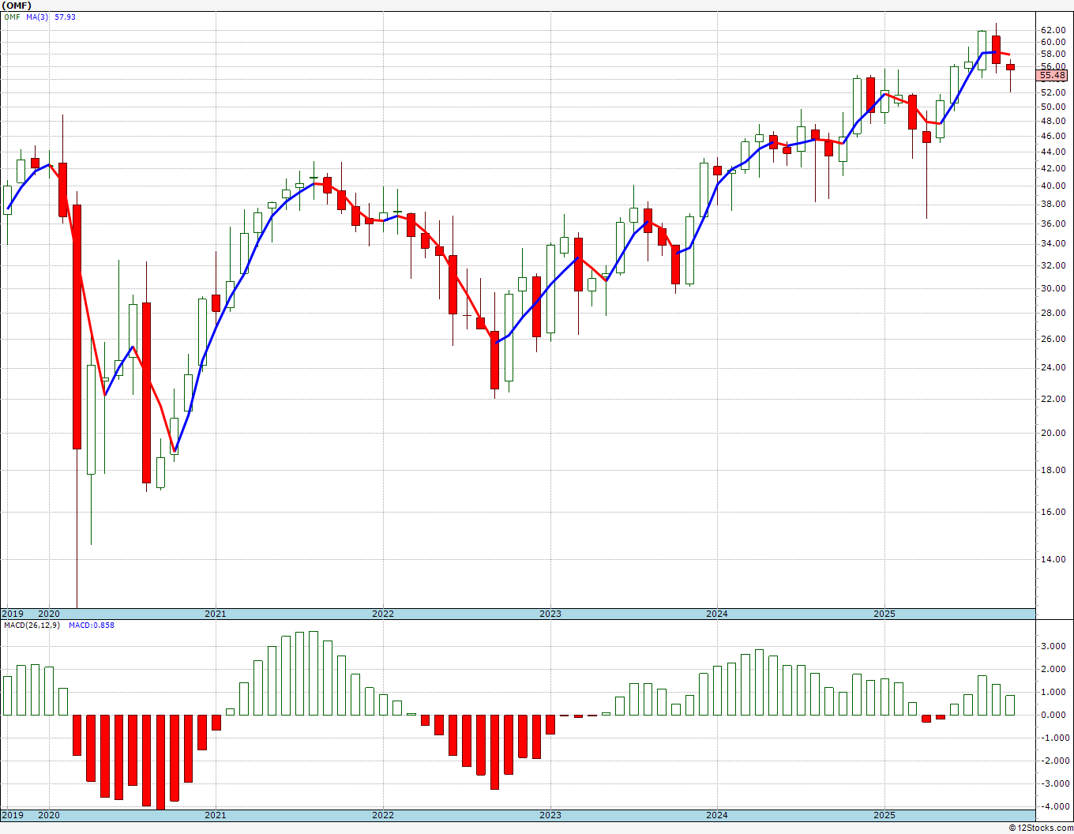The image size is (1074, 834).
Task: Click the 62.00 price axis label
Action: pyautogui.click(x=1053, y=31)
